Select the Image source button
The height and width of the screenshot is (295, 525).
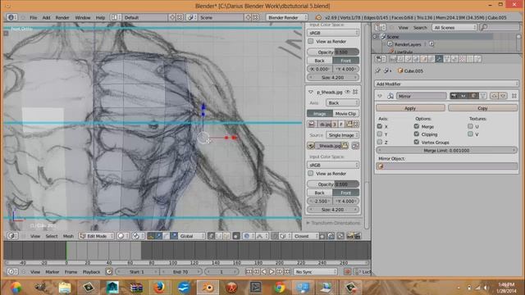(x=320, y=113)
